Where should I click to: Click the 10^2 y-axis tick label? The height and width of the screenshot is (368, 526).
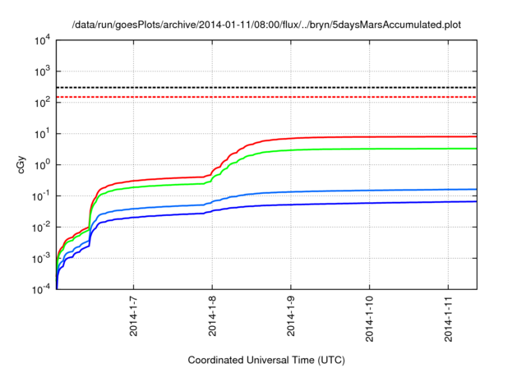[43, 103]
